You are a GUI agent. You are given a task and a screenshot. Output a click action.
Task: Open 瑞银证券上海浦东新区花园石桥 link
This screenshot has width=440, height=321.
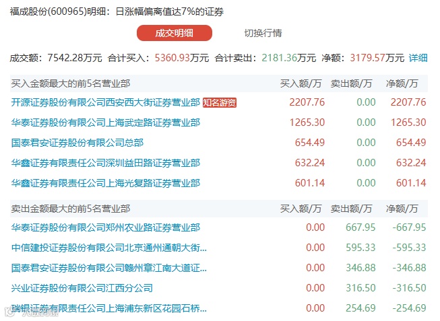click(109, 308)
